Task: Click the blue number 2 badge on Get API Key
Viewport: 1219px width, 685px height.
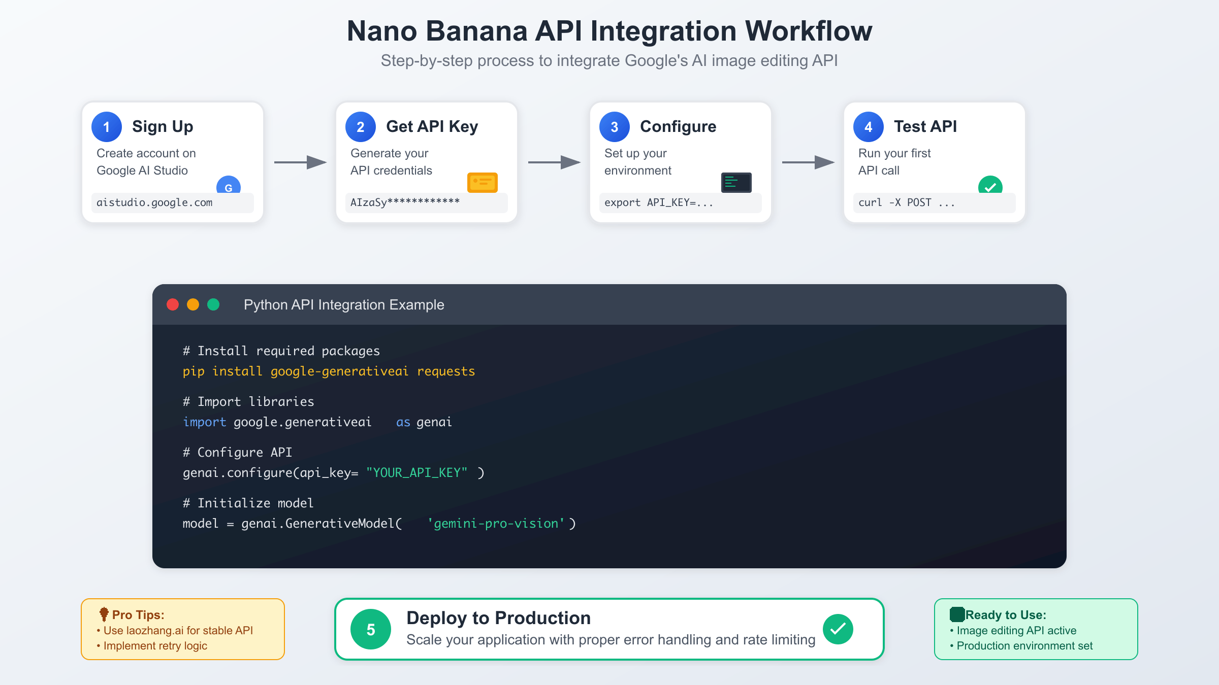Action: pyautogui.click(x=361, y=127)
